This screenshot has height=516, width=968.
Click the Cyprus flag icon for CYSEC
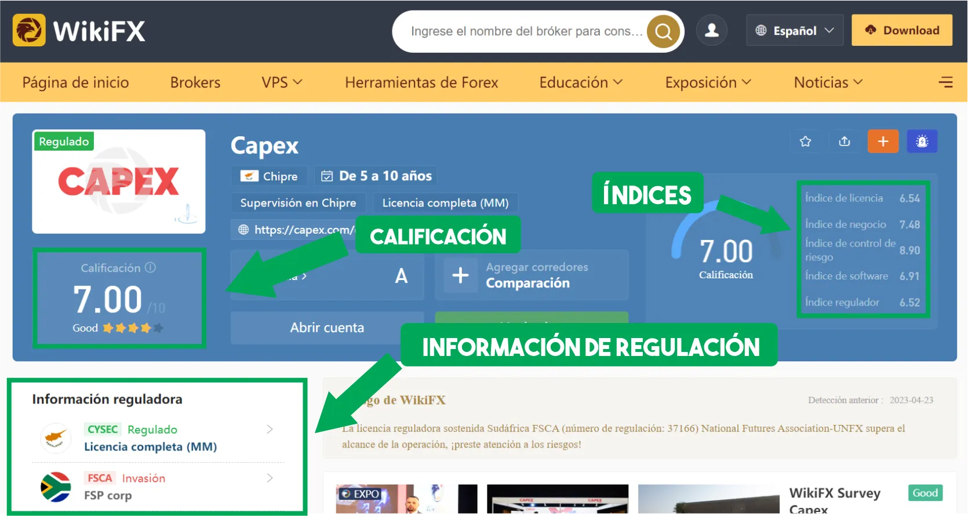[x=56, y=438]
